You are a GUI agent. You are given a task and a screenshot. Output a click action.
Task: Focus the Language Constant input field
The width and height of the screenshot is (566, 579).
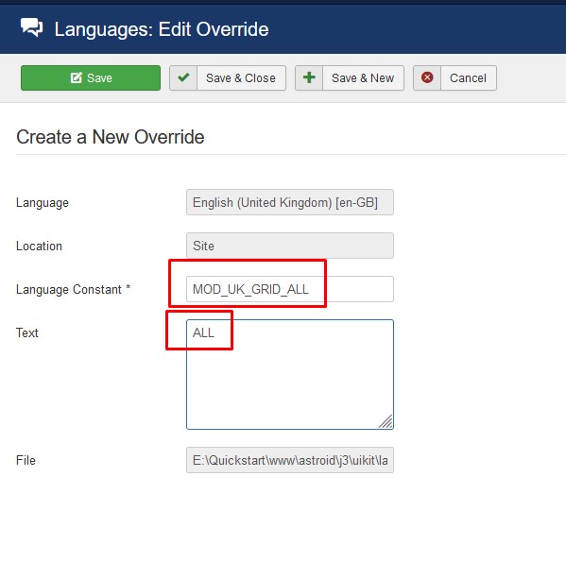click(x=290, y=289)
